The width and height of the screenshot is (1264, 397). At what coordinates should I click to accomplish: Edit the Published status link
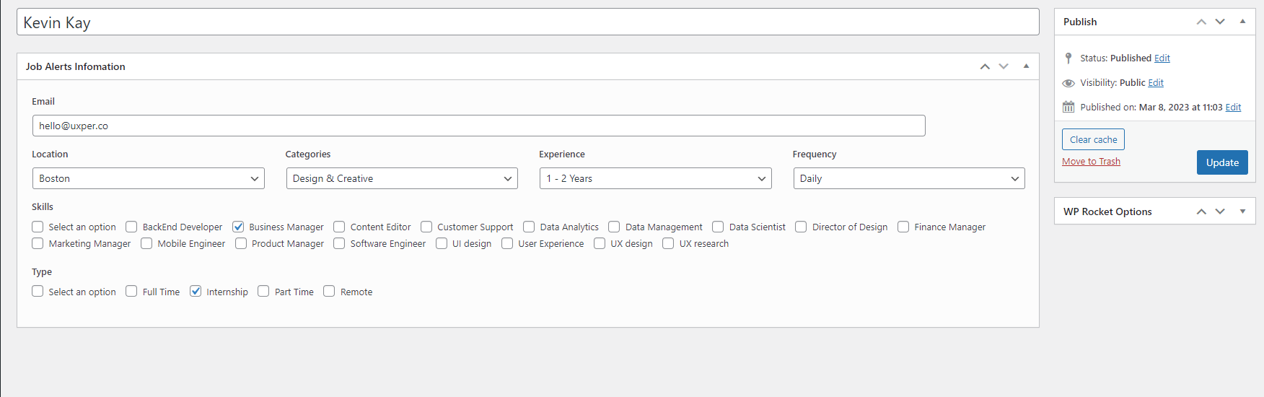(x=1162, y=58)
